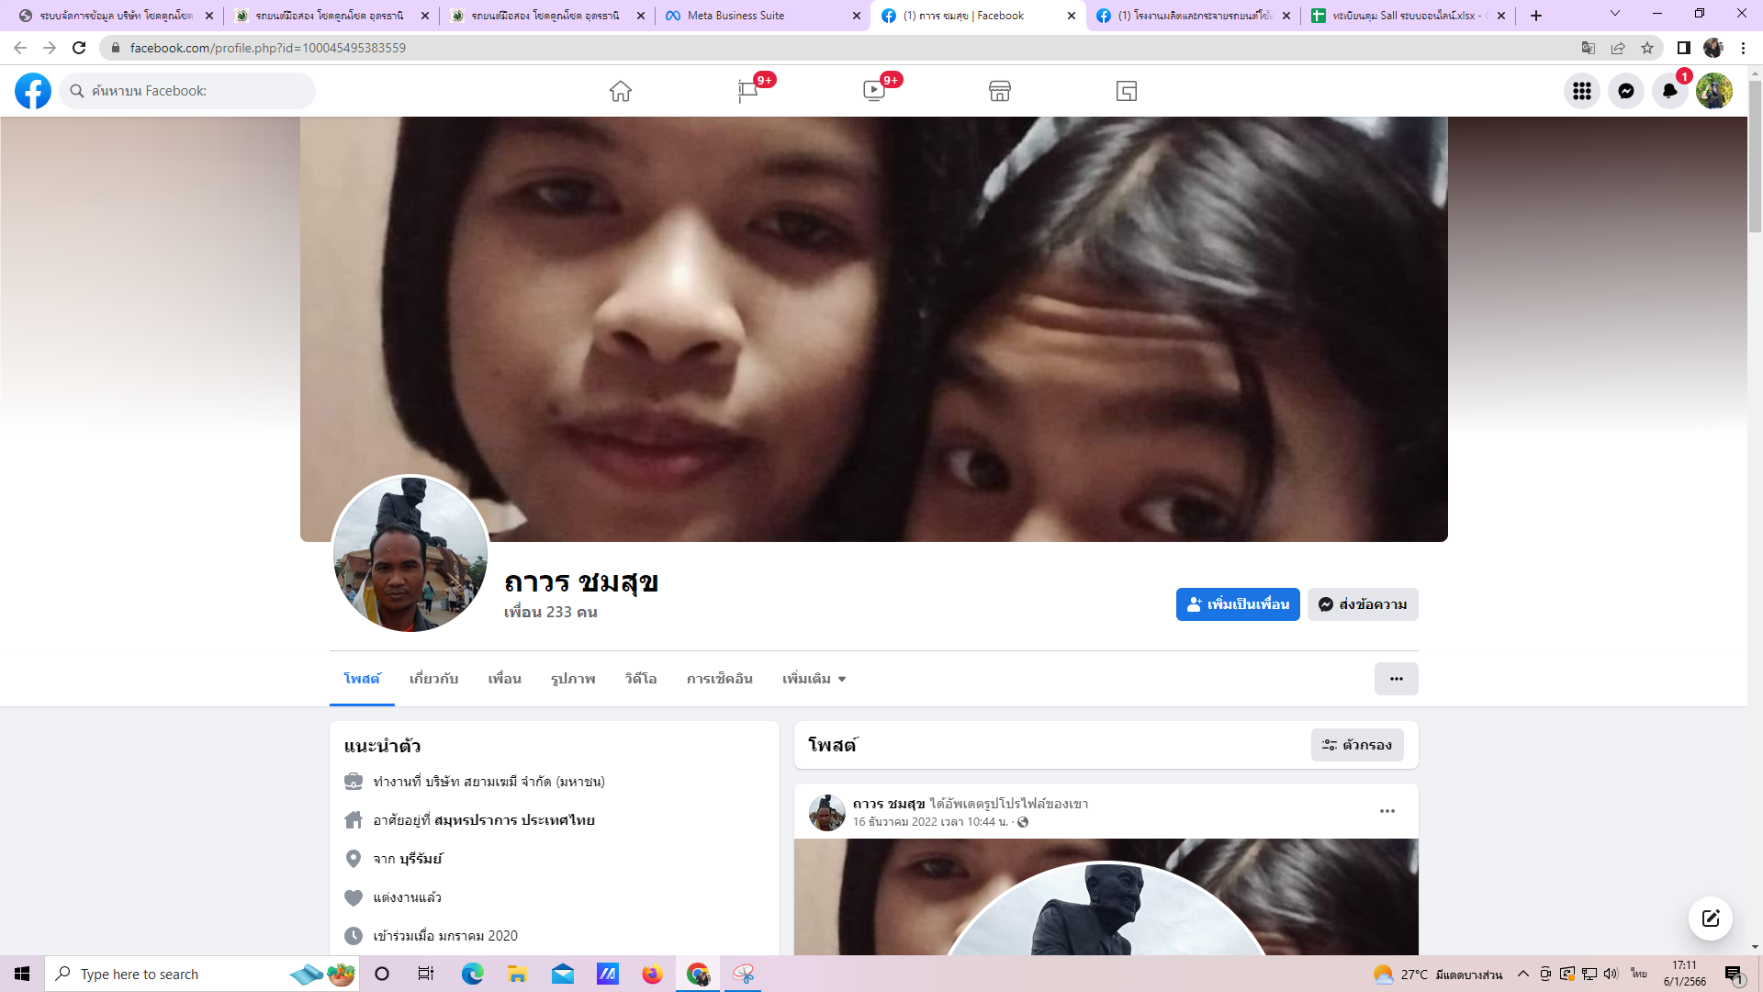
Task: Open ตัวกรอง post filter button
Action: tap(1357, 745)
